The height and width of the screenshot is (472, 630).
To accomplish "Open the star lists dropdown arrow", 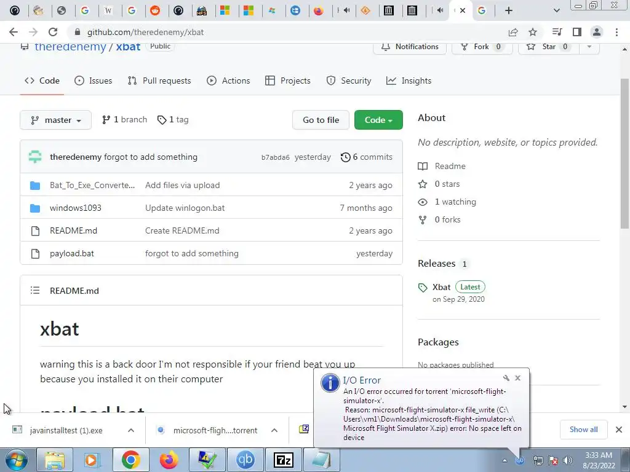I will coord(589,47).
